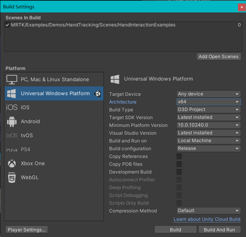Click the PS4 platform icon

12,150
